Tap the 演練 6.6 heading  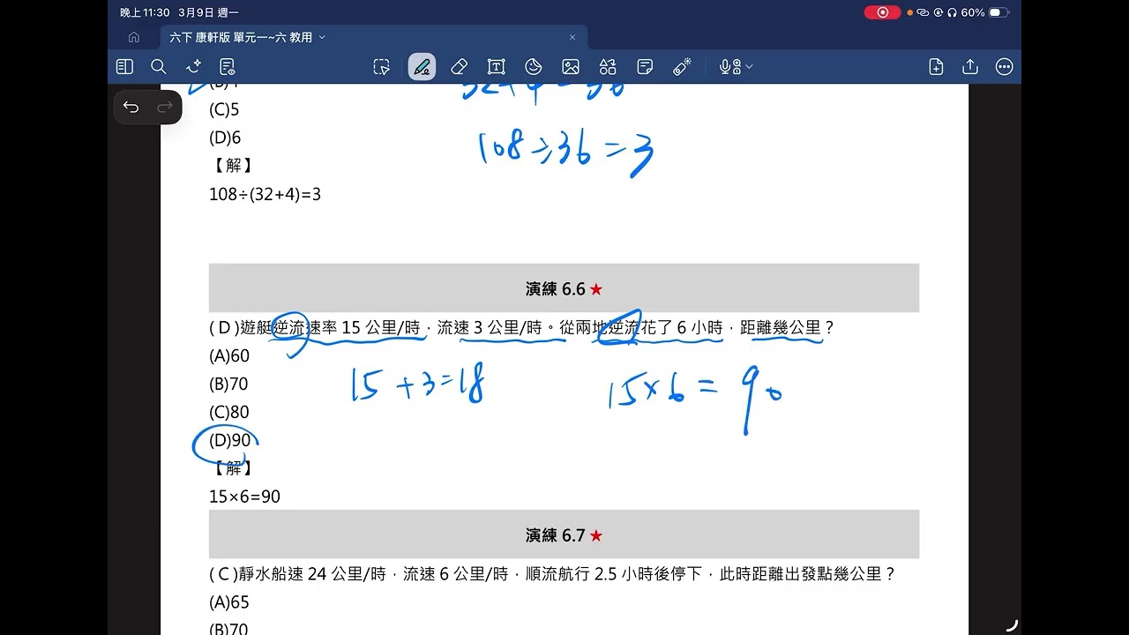pos(564,288)
